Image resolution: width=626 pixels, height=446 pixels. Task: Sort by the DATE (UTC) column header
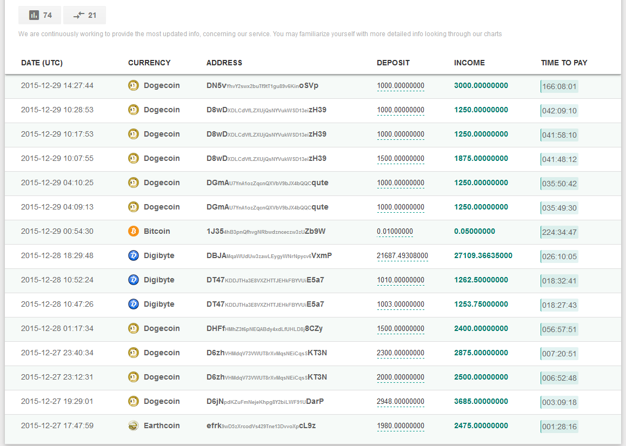tap(42, 63)
